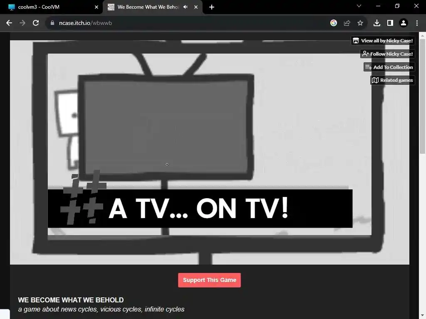Screen dimensions: 426x319
Task: Restore down the browser window
Action: click(397, 6)
